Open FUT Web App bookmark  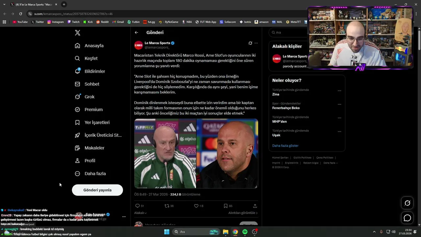tap(206, 22)
